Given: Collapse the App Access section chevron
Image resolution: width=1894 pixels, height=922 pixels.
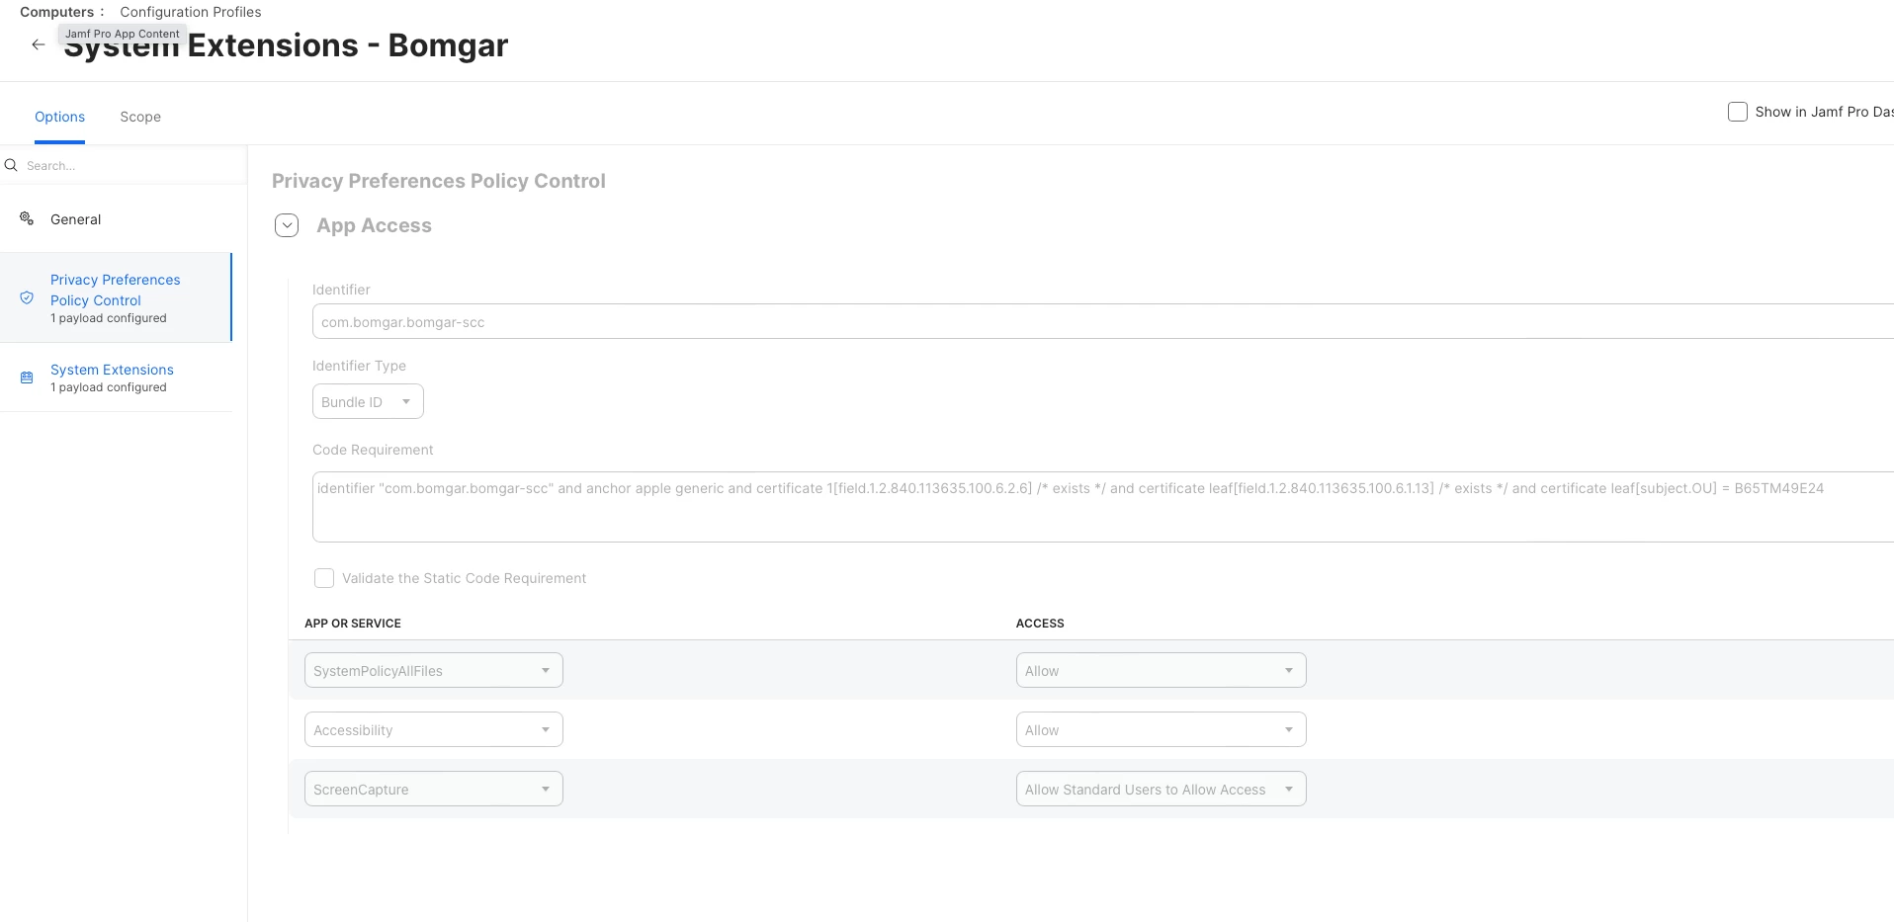Looking at the screenshot, I should 287,225.
